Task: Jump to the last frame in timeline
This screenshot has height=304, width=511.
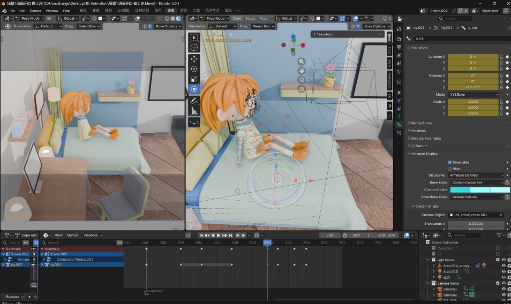Action: click(x=230, y=235)
